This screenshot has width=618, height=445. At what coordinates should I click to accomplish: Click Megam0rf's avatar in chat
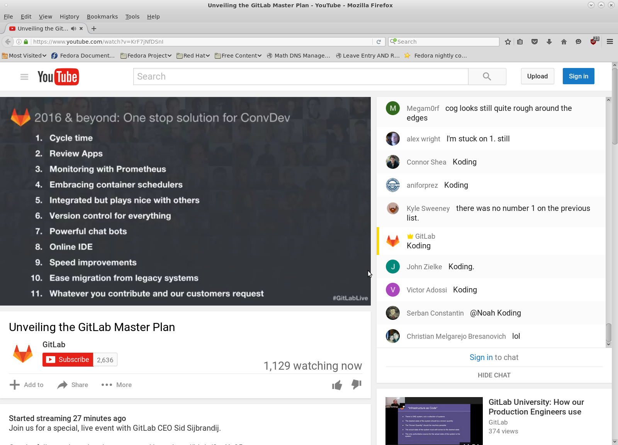click(x=393, y=108)
